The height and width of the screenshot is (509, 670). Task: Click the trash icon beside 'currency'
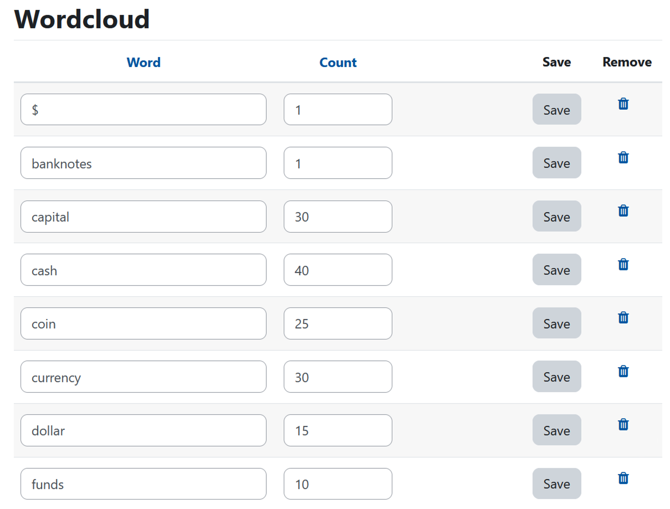point(623,371)
